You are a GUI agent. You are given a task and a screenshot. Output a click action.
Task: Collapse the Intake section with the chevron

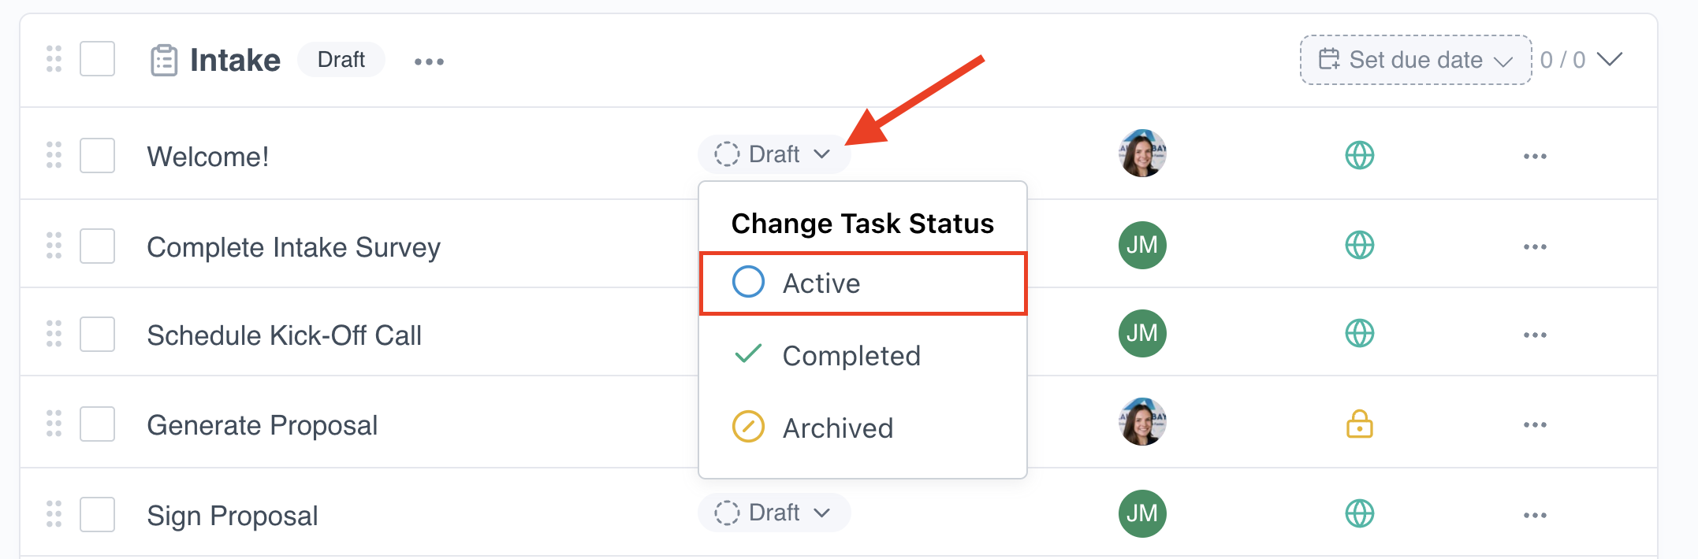[1609, 60]
